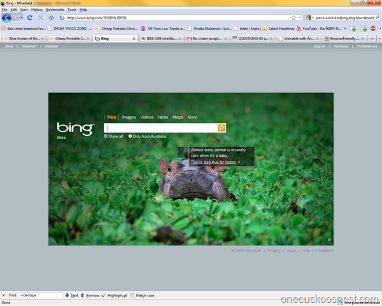Open Ondes Martenot bookmark
This screenshot has width=382, height=306.
coord(209,29)
